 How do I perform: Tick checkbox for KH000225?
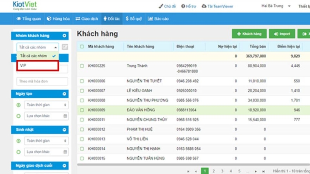[82, 66]
